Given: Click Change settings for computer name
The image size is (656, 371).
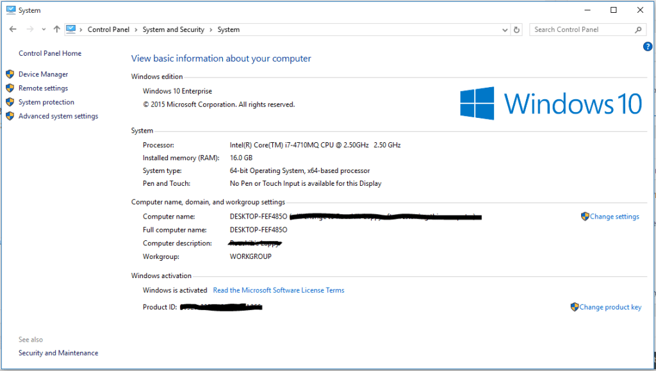Looking at the screenshot, I should [x=614, y=217].
